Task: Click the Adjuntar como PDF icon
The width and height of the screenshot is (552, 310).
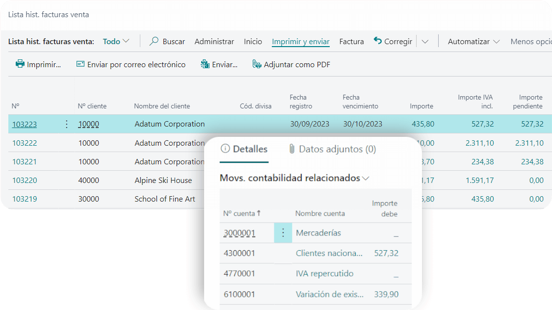Action: tap(257, 64)
